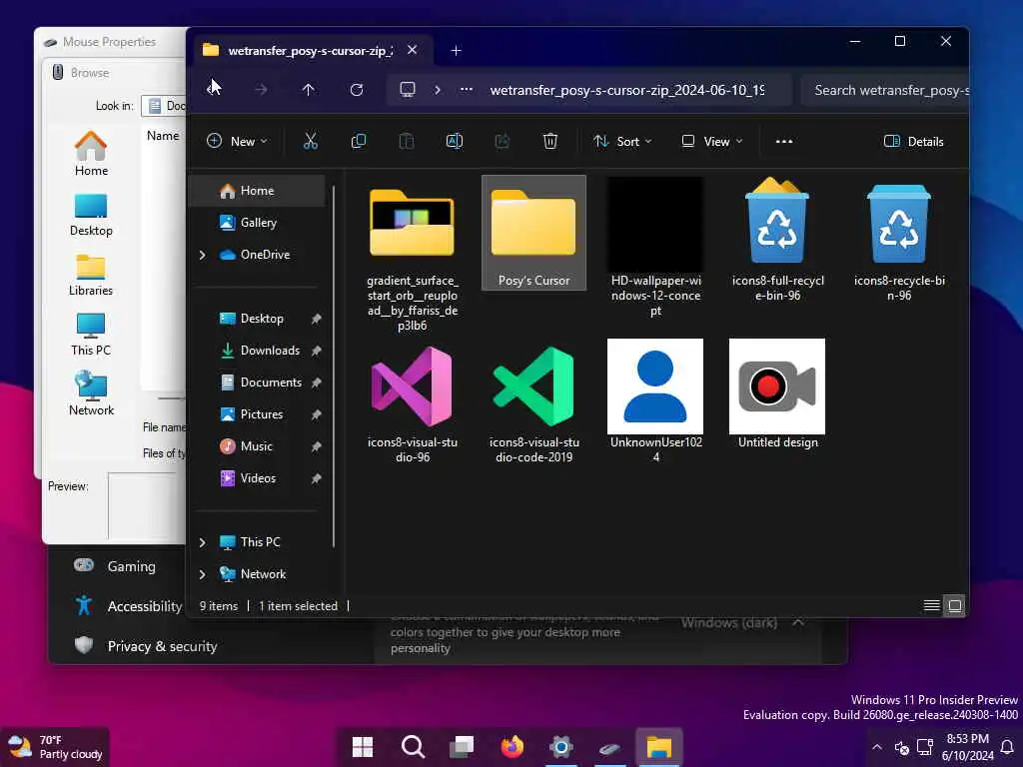This screenshot has width=1023, height=767.
Task: Open Accessibility in Settings window
Action: tap(129, 606)
